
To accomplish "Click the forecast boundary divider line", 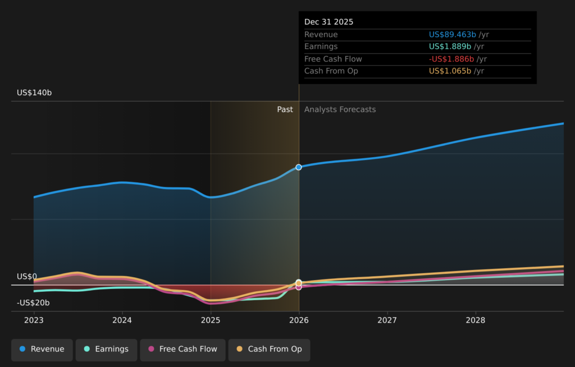I will [x=298, y=224].
